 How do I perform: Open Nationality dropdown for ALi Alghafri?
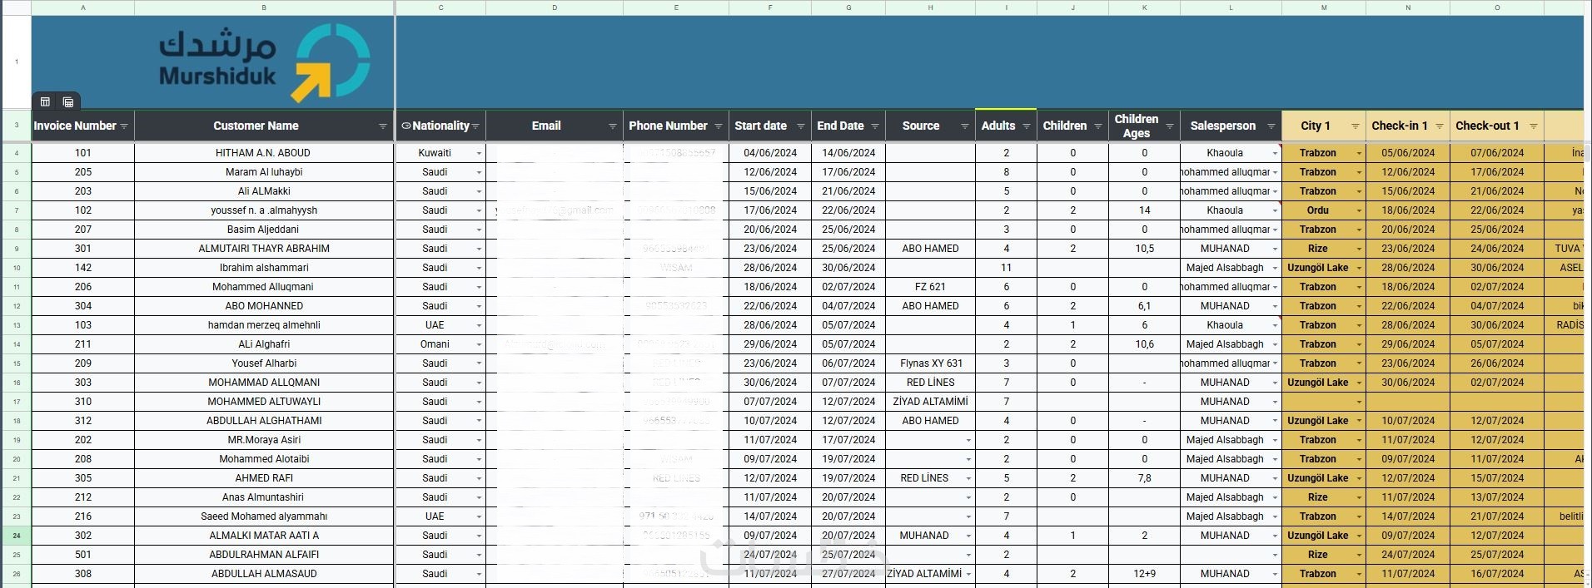(479, 344)
